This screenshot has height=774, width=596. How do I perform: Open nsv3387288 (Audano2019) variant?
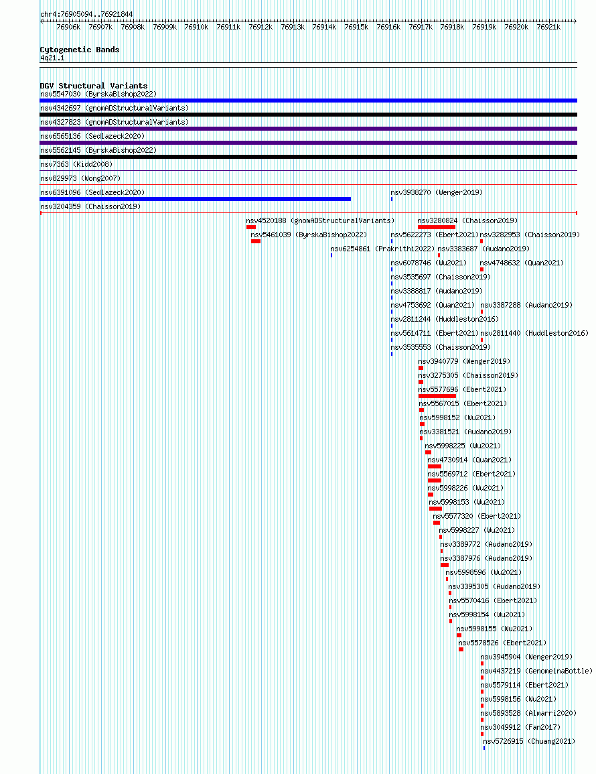tap(526, 305)
